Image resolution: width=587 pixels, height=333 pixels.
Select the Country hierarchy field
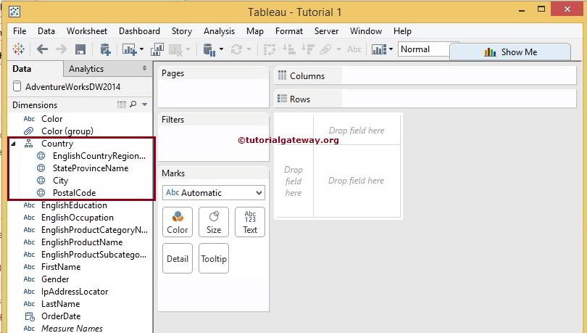[57, 144]
